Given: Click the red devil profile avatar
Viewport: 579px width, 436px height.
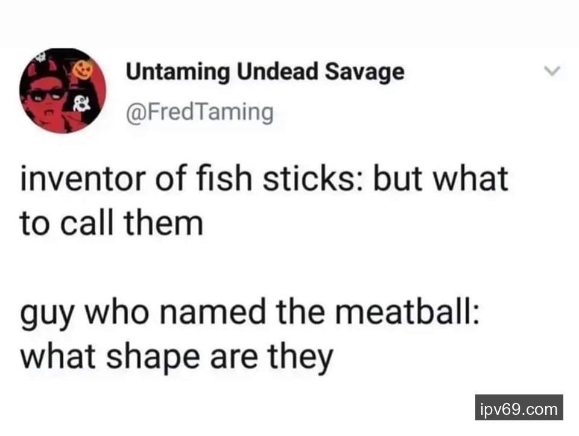Looking at the screenshot, I should [62, 90].
